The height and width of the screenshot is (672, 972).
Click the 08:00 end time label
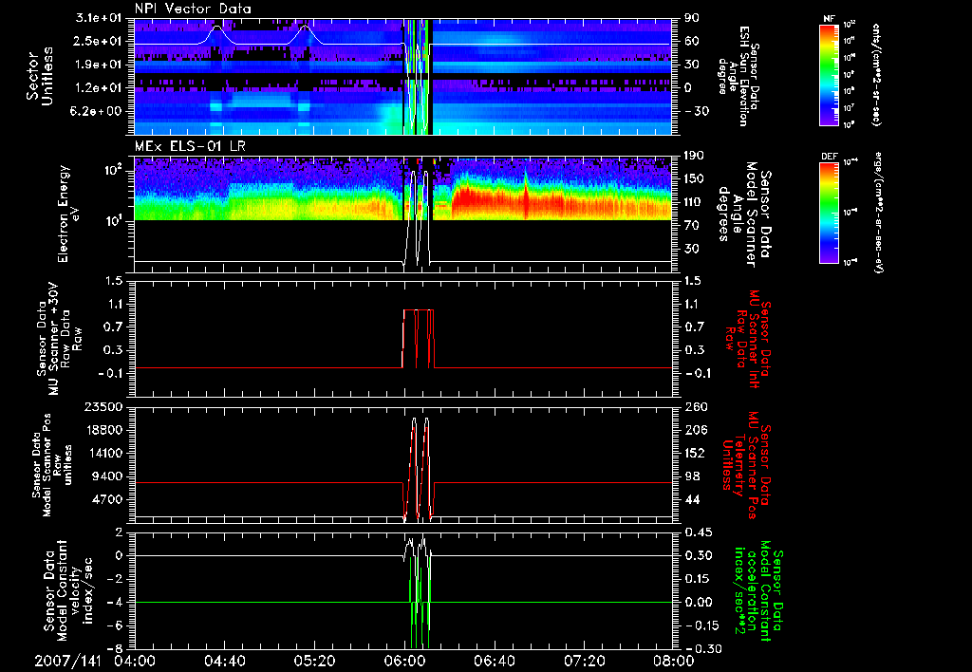(672, 659)
